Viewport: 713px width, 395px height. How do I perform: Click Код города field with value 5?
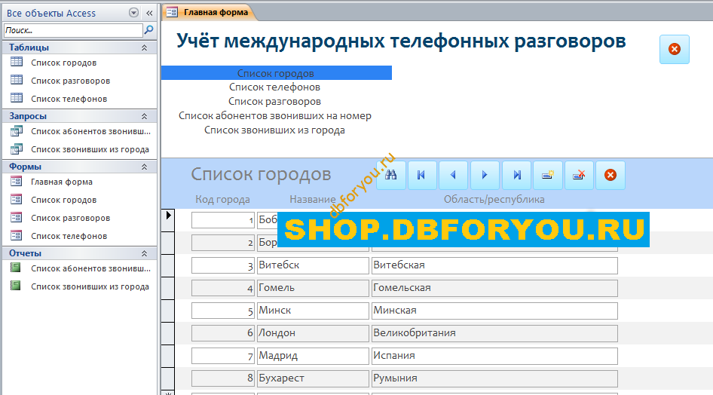point(223,311)
